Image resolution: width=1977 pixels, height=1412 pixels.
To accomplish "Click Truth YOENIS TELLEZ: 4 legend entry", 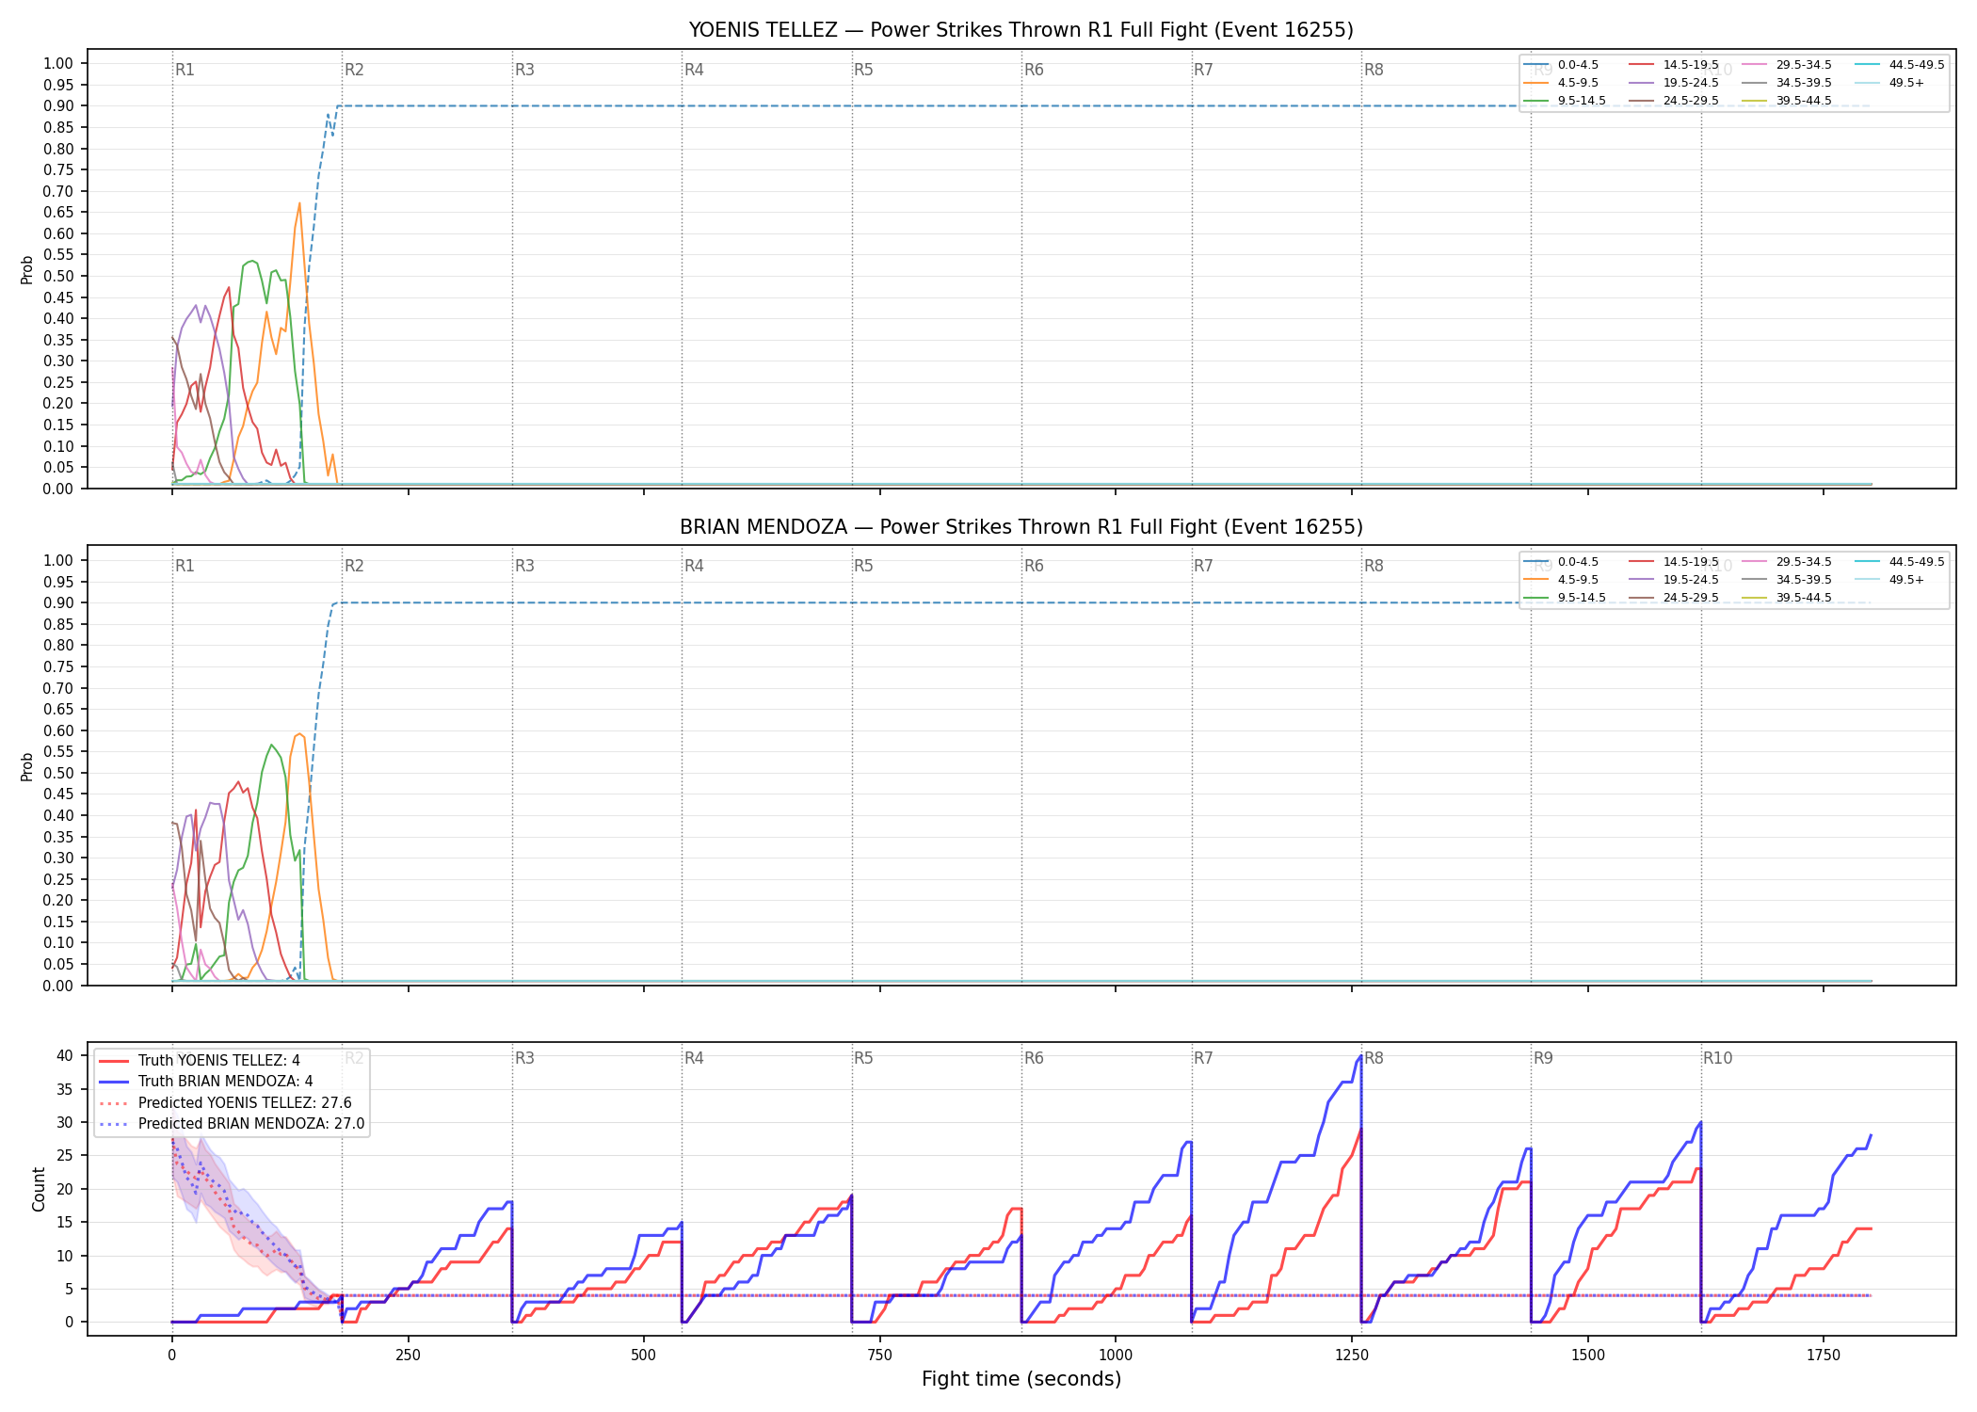I will point(200,1061).
